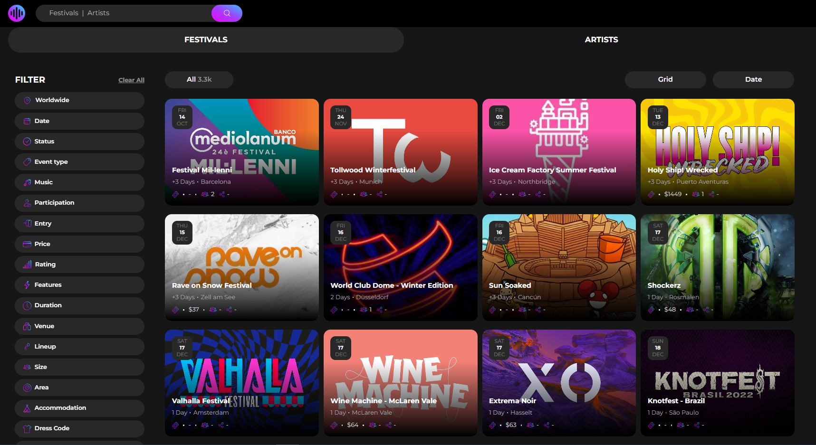Click the $37 price on Rave on Snow card
This screenshot has width=816, height=445.
(x=194, y=310)
